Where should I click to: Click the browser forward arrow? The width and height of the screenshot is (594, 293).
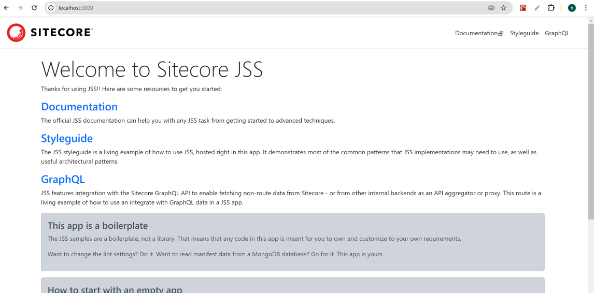point(20,8)
